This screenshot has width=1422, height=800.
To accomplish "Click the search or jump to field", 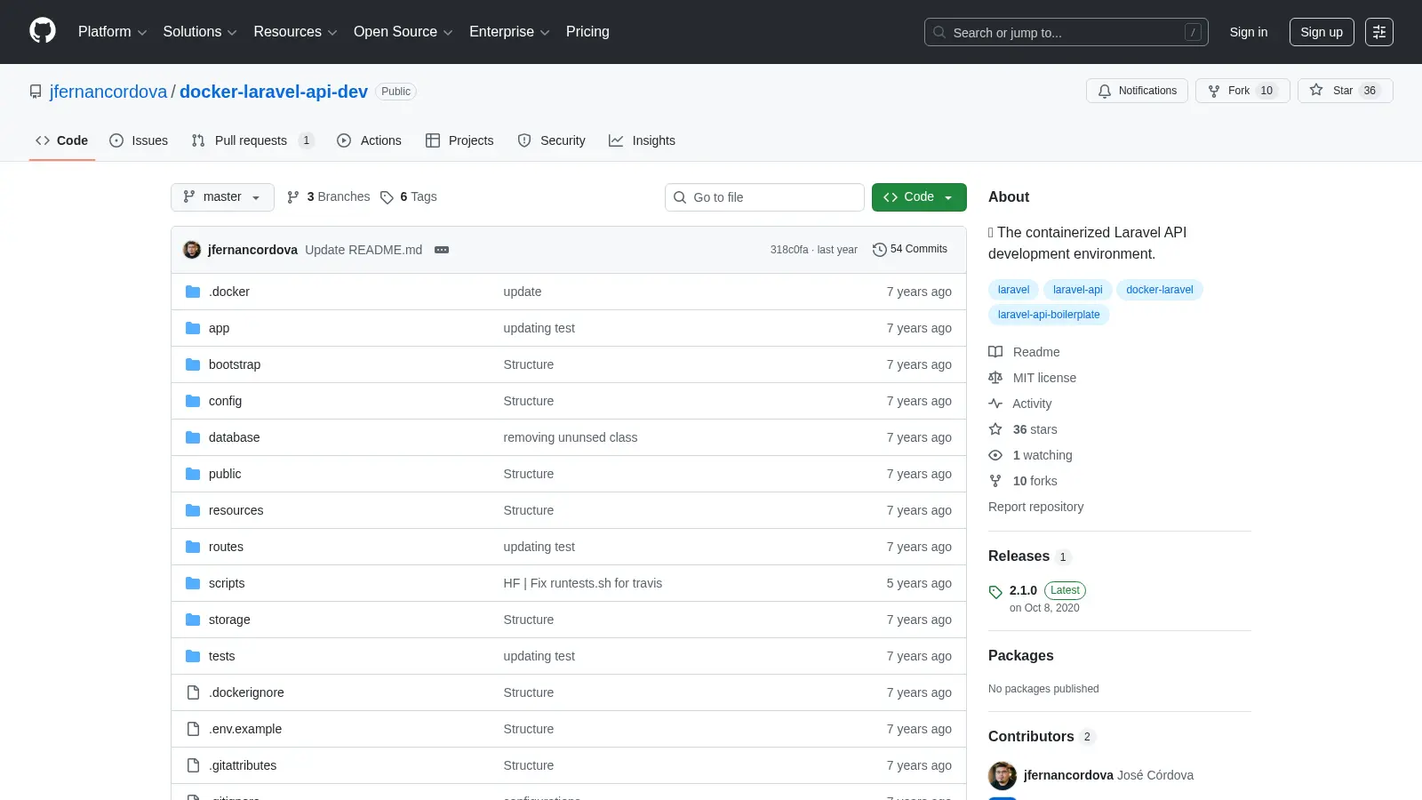I will pos(1066,32).
